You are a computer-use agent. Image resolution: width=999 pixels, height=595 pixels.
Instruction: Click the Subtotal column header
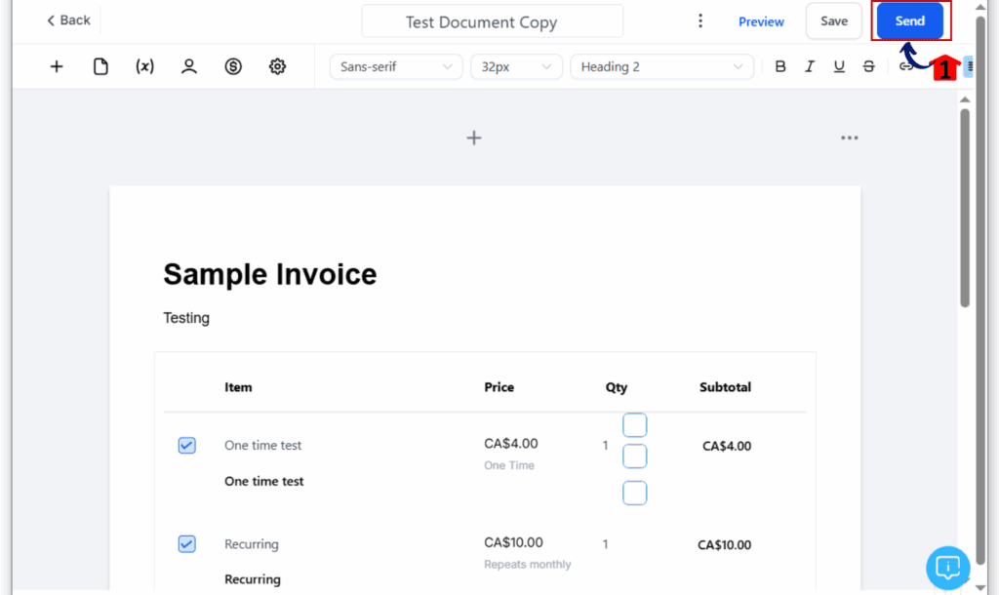pos(725,387)
